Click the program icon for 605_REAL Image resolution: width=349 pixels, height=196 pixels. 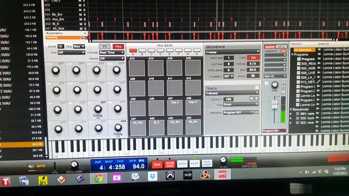pos(298,63)
